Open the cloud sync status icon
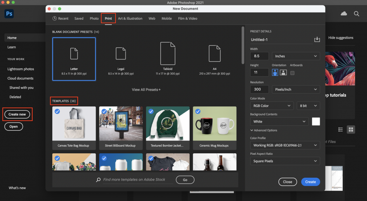The height and width of the screenshot is (201, 367). [344, 14]
